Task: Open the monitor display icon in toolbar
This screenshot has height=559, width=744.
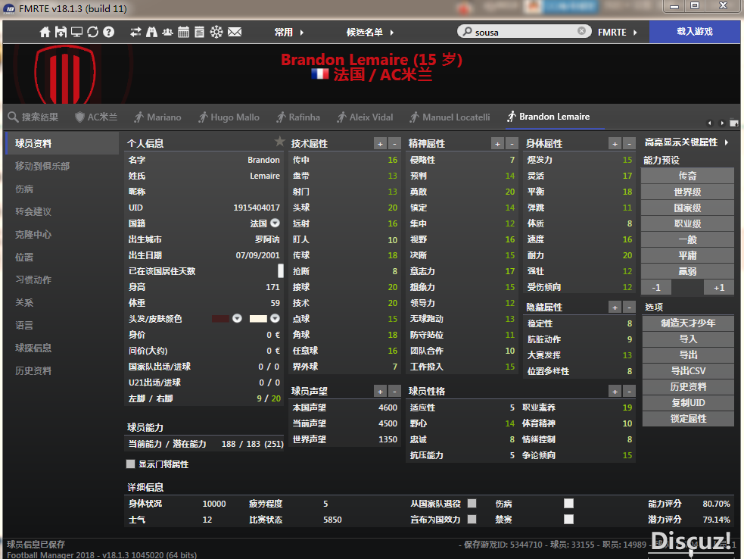Action: pyautogui.click(x=76, y=32)
